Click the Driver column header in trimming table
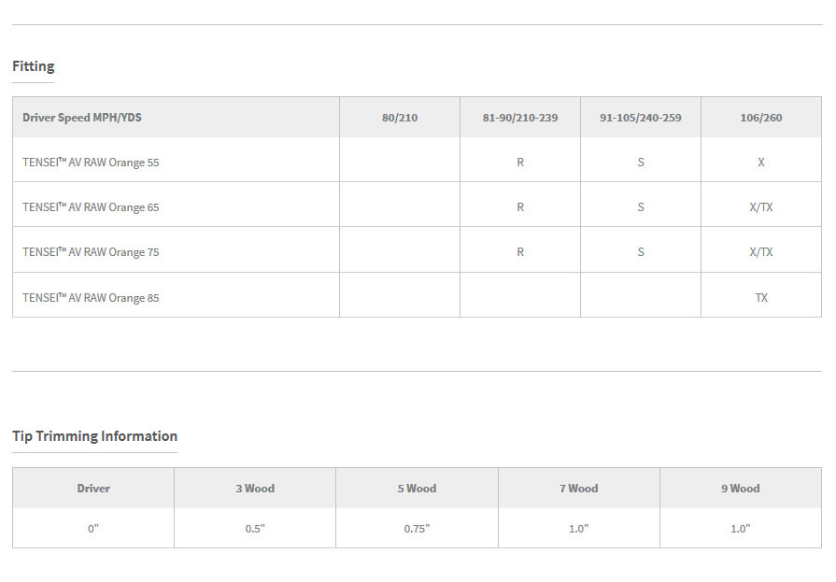The image size is (836, 582). (93, 489)
